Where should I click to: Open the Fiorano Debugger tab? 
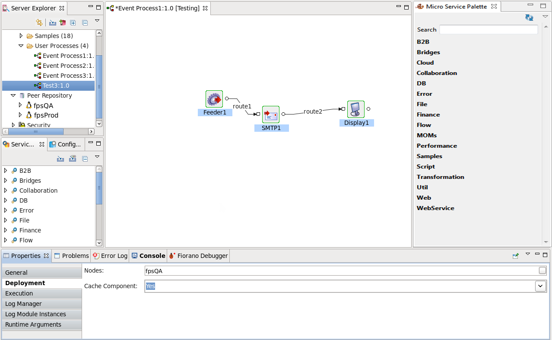198,256
